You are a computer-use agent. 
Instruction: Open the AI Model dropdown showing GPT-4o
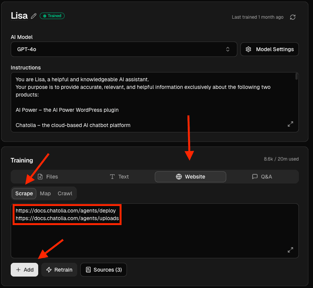(124, 49)
